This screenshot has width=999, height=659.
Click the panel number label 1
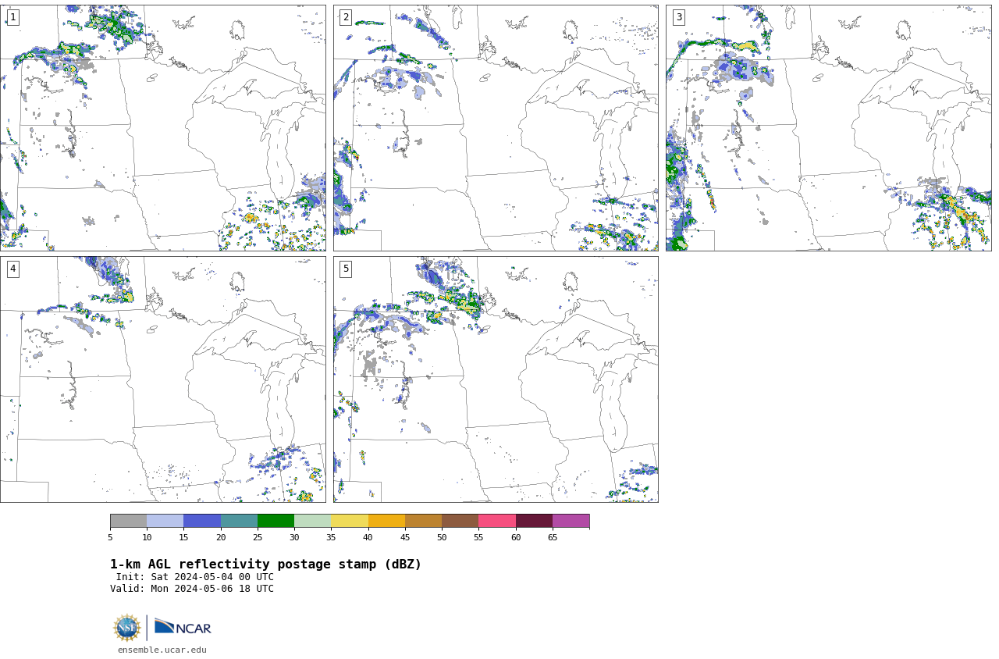12,17
